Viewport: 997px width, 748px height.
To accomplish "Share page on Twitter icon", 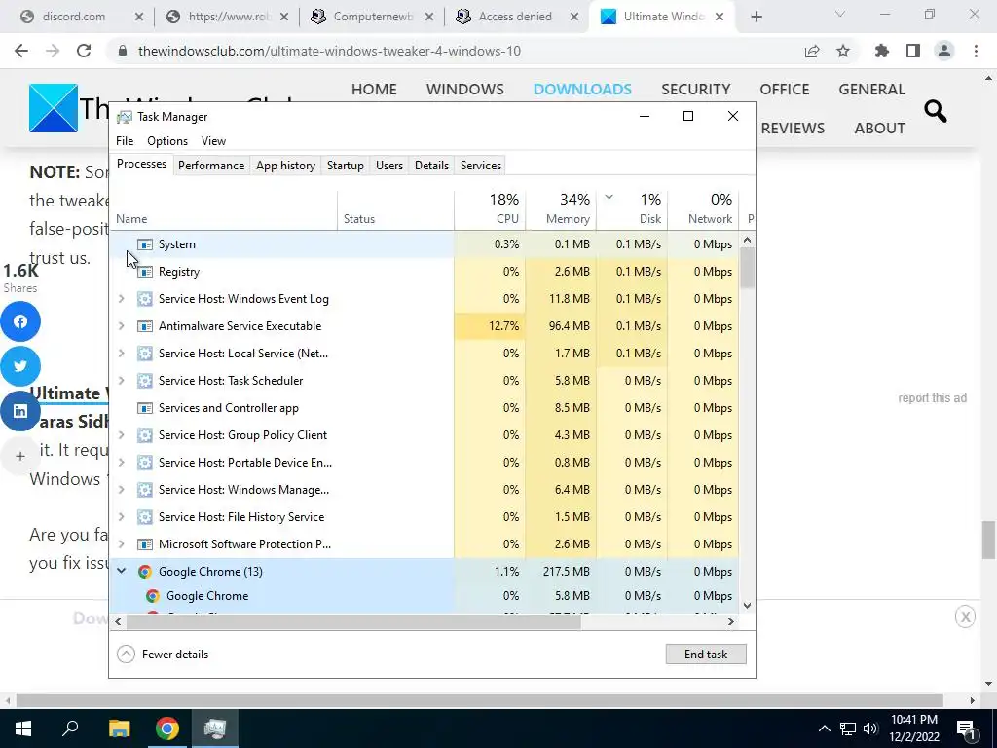I will (20, 366).
